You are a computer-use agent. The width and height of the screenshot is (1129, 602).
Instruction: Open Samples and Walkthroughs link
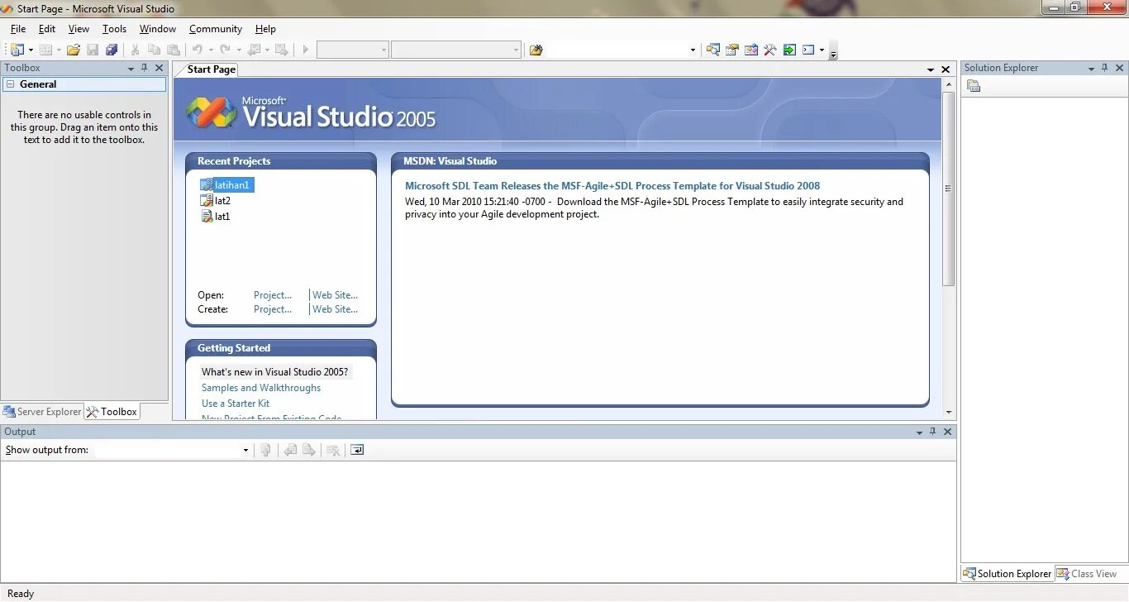(x=261, y=388)
